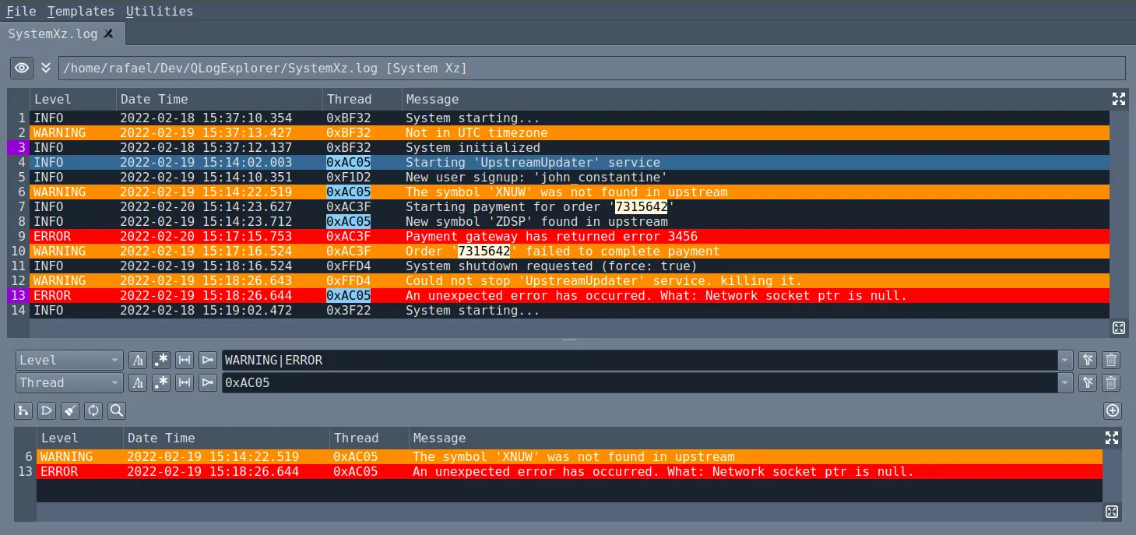Expand the upper log table with the top-right arrows icon
This screenshot has height=535, width=1136.
1119,99
